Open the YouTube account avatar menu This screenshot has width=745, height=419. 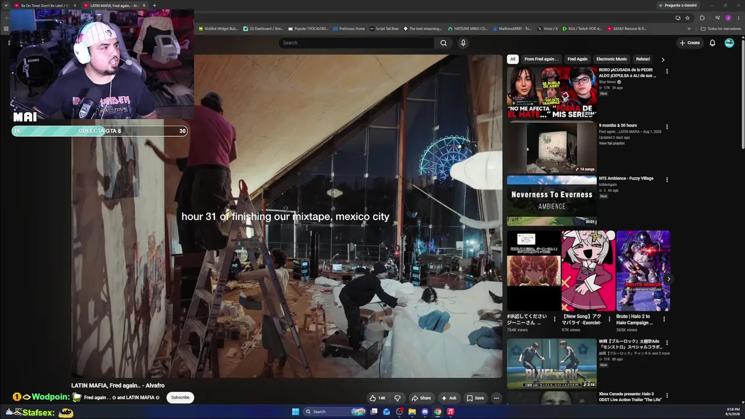[x=729, y=42]
